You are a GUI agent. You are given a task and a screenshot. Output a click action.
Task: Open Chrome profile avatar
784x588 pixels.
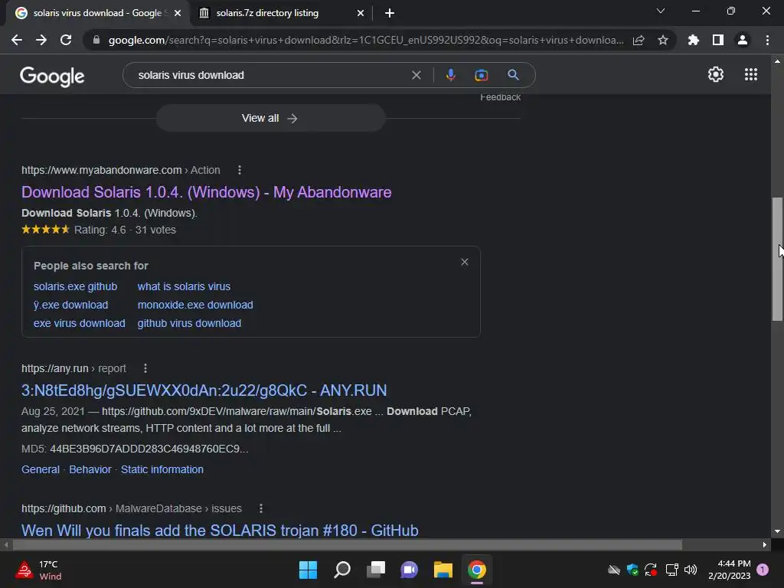click(x=743, y=40)
